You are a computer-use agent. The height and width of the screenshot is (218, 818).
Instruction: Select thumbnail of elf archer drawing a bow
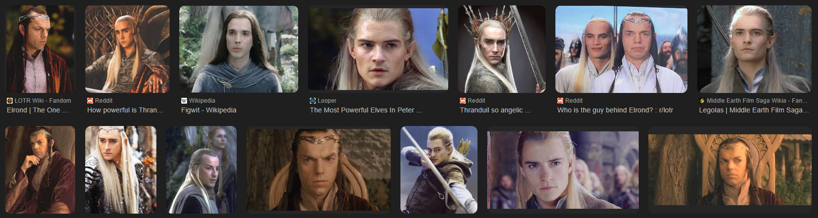point(439,169)
